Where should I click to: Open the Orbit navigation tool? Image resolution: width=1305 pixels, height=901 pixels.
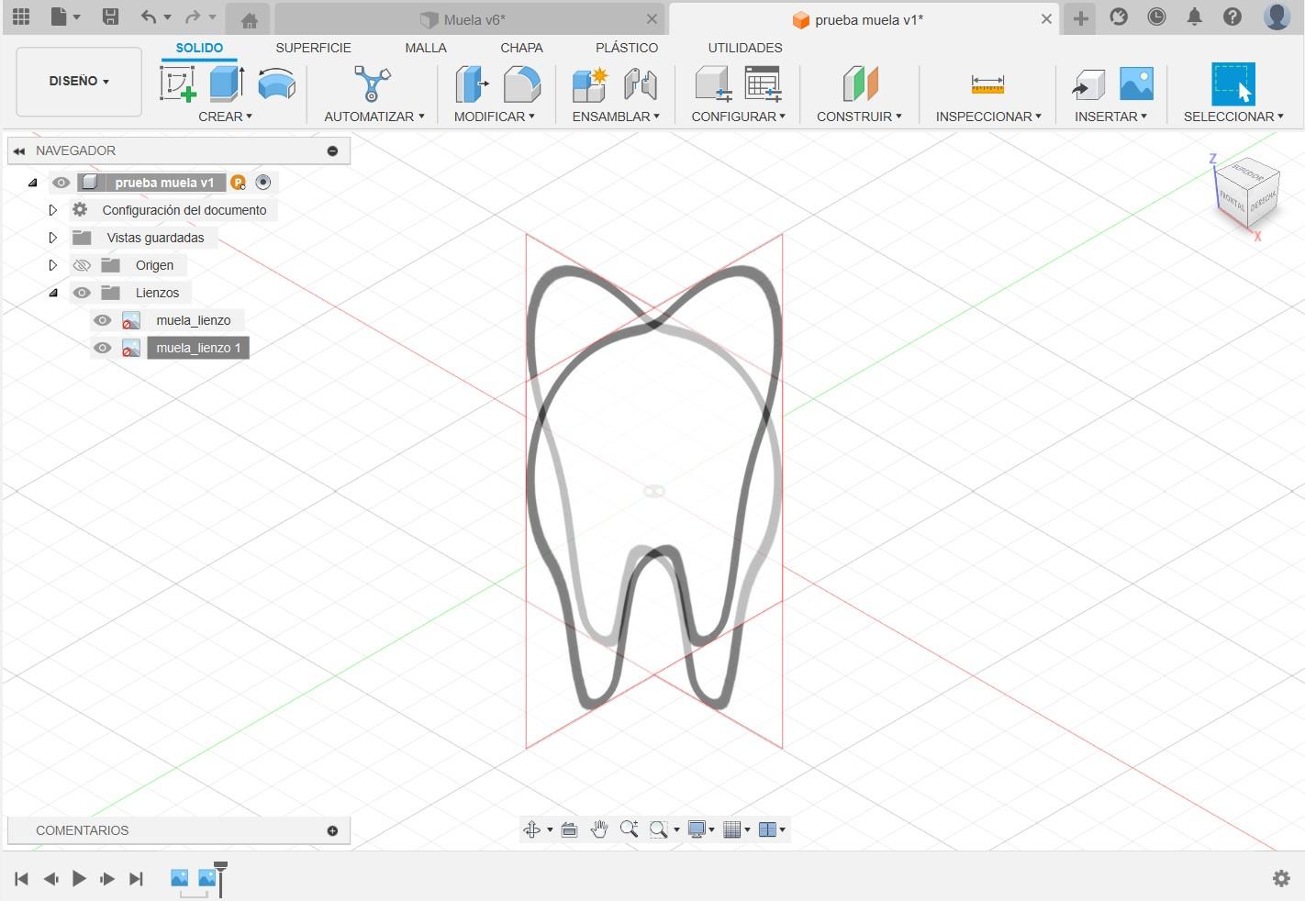pos(531,829)
